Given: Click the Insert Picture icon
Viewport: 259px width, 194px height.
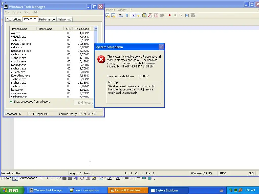Looking at the screenshot, I should 94,178.
